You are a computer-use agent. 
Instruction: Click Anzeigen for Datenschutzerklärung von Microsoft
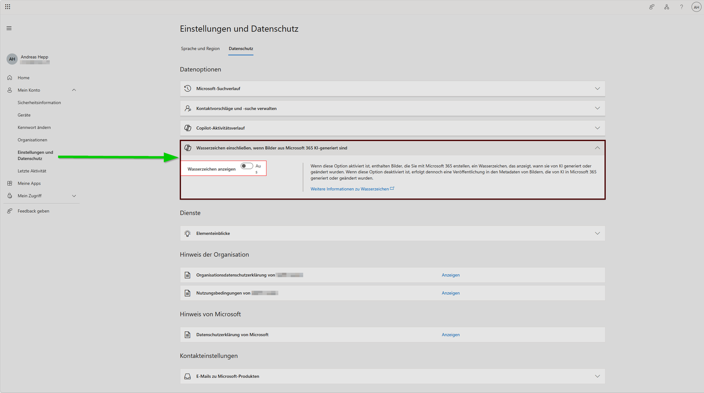tap(451, 335)
